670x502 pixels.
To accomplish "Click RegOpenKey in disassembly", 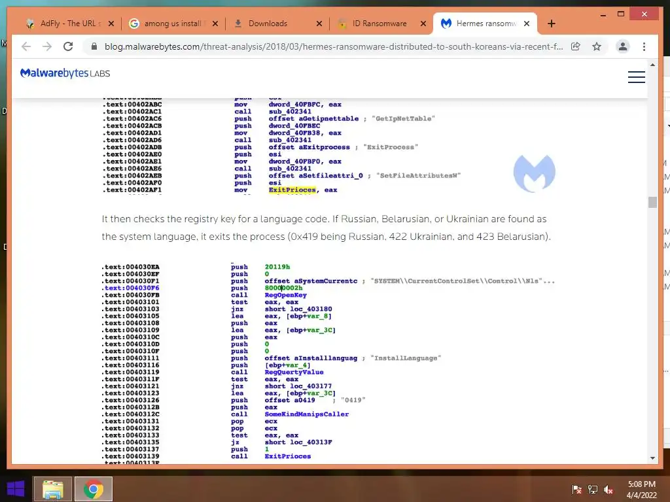I will pyautogui.click(x=285, y=295).
